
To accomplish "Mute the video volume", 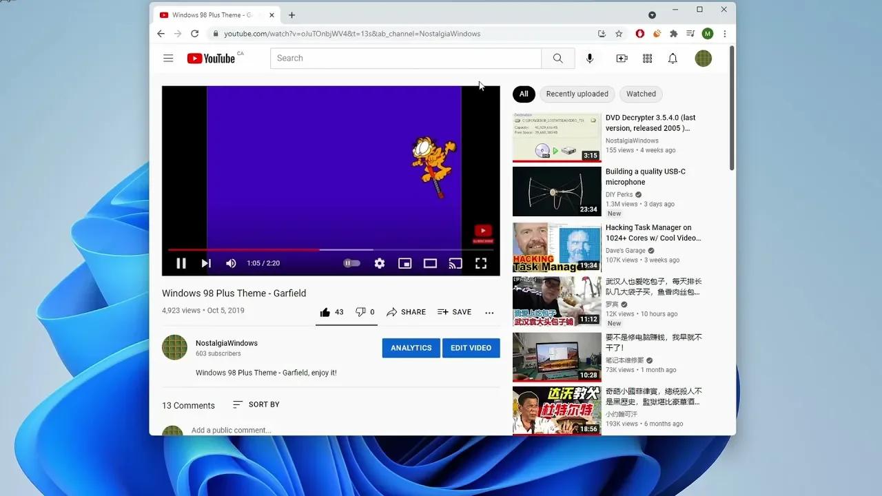I will [x=231, y=263].
